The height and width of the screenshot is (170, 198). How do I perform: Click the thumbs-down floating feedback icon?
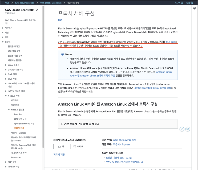click(x=188, y=129)
